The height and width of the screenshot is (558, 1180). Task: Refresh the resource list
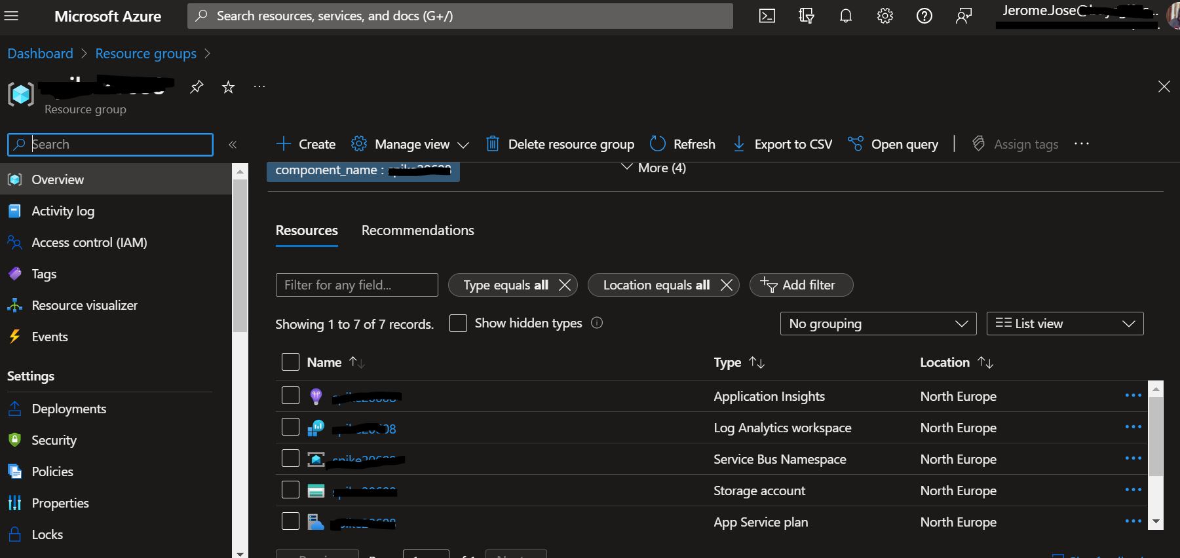(x=682, y=144)
